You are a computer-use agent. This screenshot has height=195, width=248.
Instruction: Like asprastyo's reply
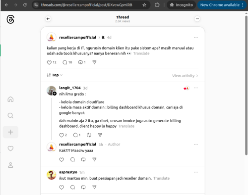click(x=62, y=187)
